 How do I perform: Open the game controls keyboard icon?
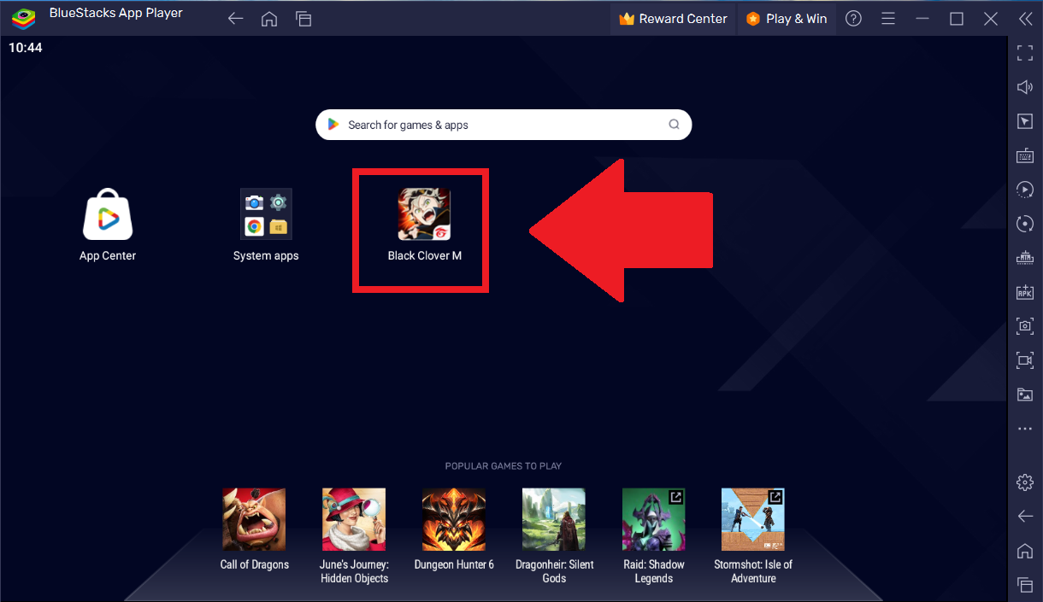click(1024, 155)
